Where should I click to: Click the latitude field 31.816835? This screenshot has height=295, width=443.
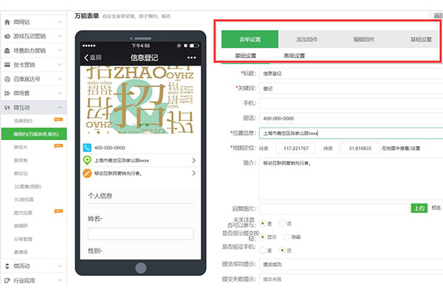coord(360,148)
